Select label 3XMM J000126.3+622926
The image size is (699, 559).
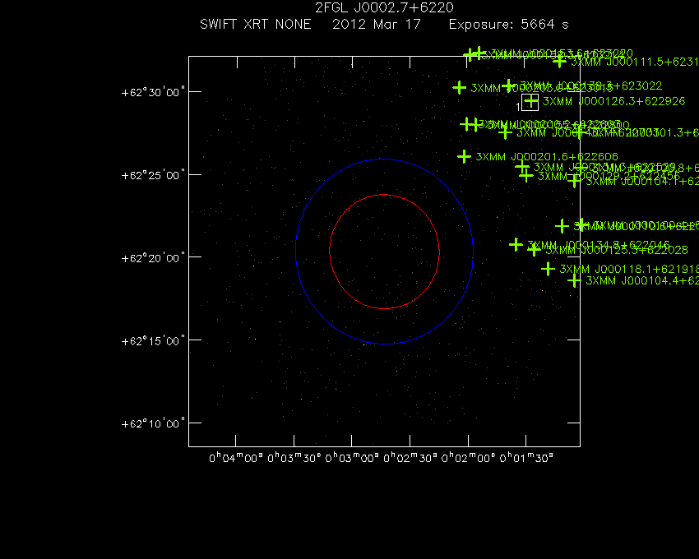613,101
